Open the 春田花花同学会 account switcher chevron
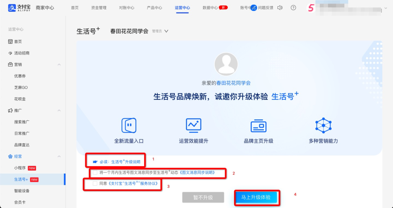Screen dimensions: 393x208 pyautogui.click(x=166, y=31)
